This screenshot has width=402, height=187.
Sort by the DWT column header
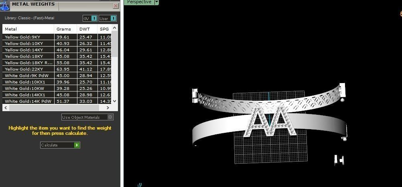tap(87, 29)
